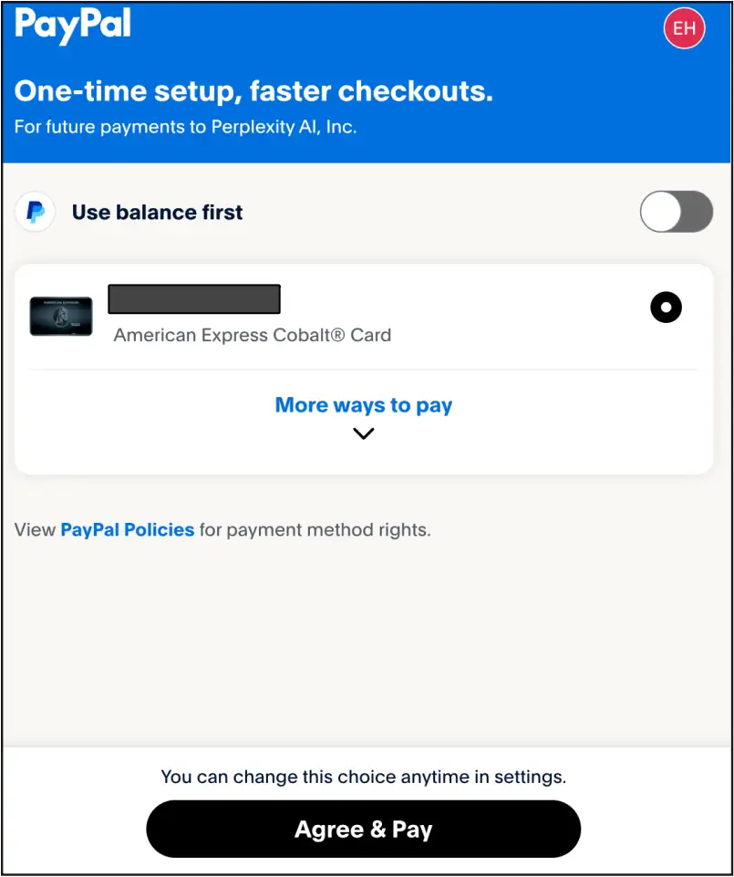
Task: Expand More ways to pay
Action: [363, 405]
